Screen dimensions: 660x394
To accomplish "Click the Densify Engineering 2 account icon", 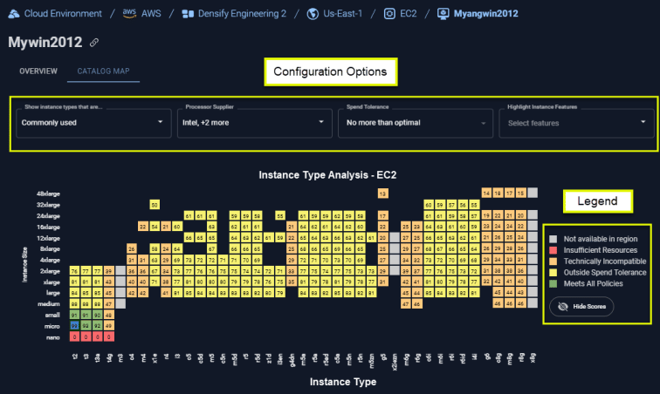I will [188, 14].
